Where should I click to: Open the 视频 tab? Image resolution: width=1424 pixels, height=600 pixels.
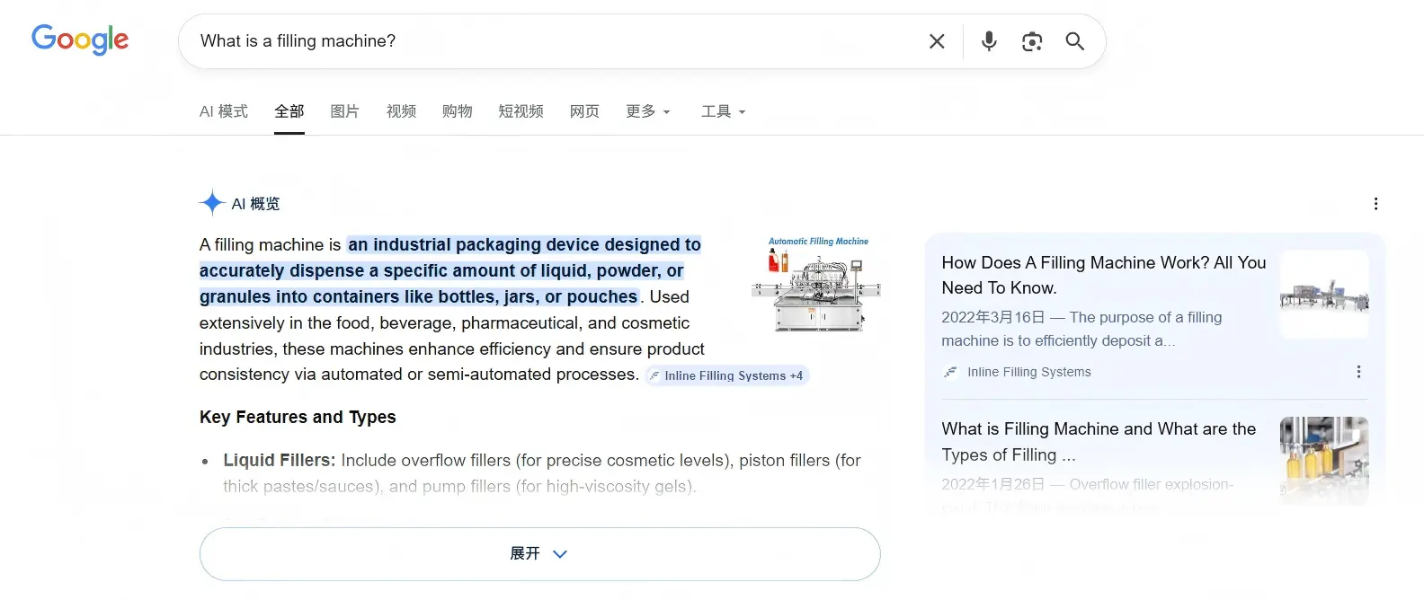(x=401, y=111)
